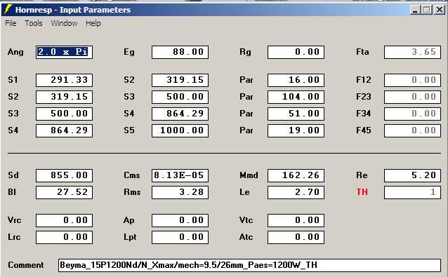The image size is (448, 277).
Task: Edit the Cms field showing 8.13E-05
Action: pos(180,175)
